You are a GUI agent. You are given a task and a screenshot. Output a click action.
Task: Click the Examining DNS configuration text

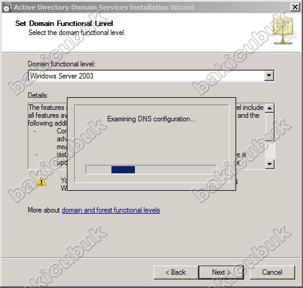tap(151, 119)
